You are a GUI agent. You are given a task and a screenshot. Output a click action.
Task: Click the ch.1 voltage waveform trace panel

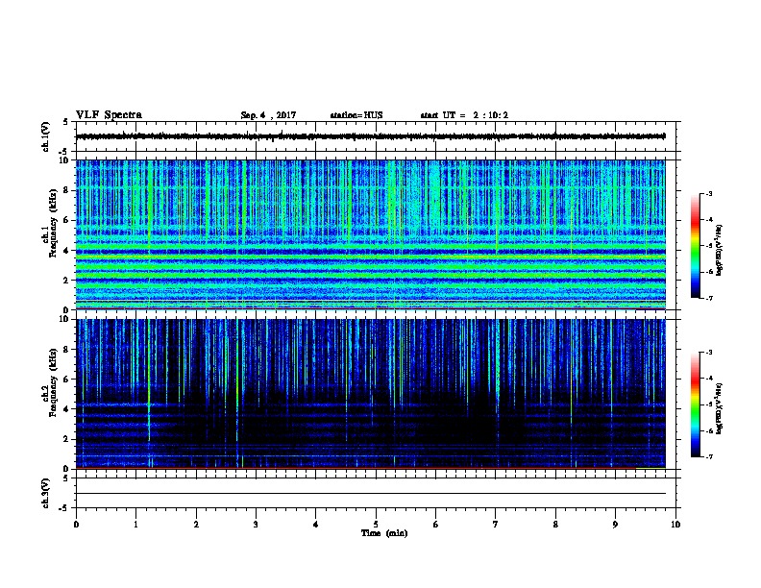[x=376, y=136]
